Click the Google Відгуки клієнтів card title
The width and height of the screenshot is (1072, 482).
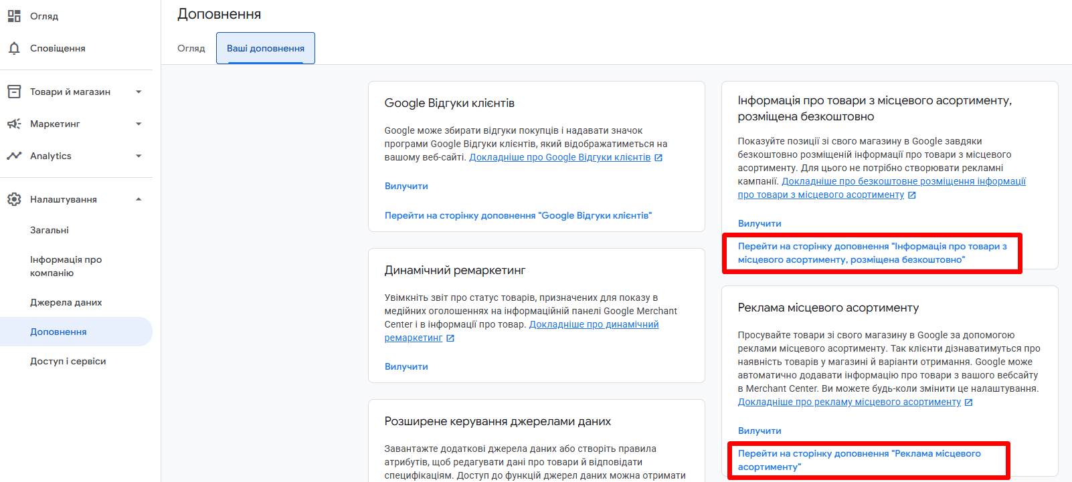coord(450,103)
